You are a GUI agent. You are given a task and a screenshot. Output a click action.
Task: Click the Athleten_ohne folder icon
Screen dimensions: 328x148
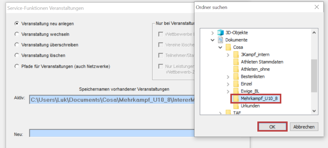click(x=236, y=69)
